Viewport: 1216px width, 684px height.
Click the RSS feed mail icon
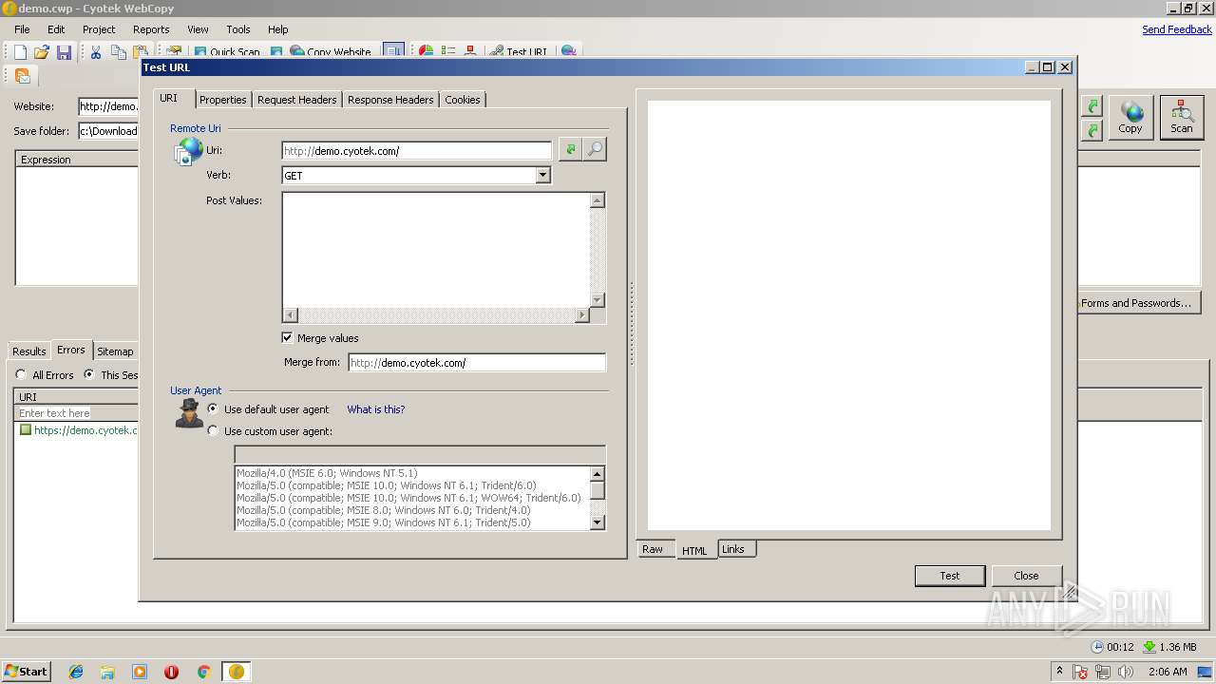pos(23,76)
